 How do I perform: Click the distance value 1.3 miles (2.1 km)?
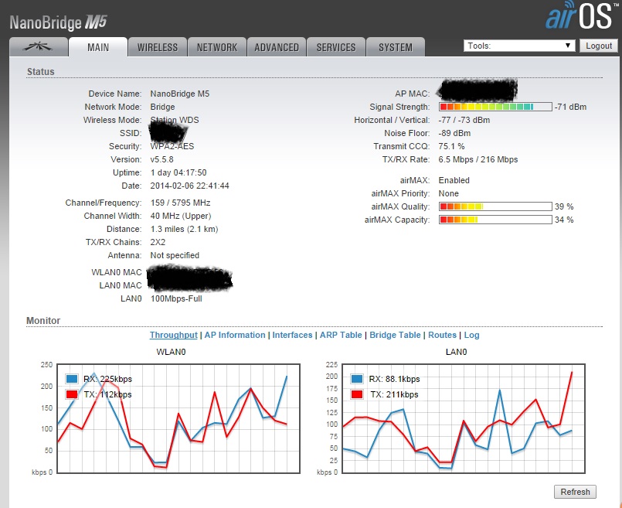(184, 229)
